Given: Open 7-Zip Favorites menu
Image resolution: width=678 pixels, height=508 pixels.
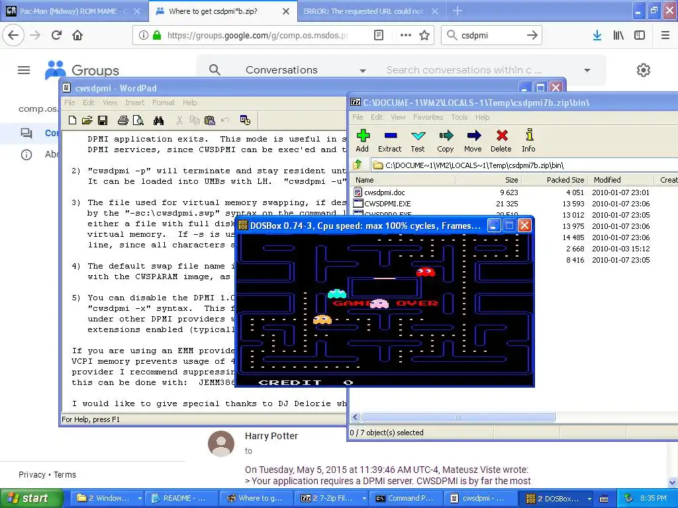Looking at the screenshot, I should [428, 117].
